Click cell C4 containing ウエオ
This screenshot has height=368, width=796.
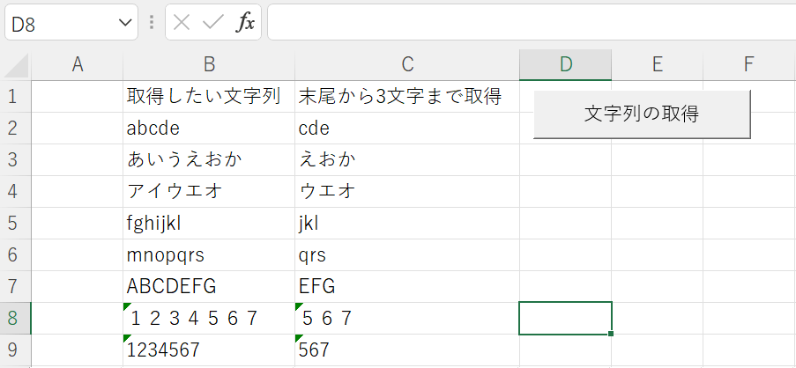(x=407, y=191)
